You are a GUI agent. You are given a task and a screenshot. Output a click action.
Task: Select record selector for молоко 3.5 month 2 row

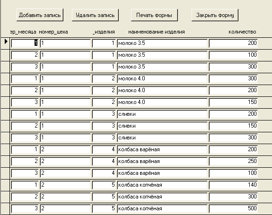tap(5, 55)
